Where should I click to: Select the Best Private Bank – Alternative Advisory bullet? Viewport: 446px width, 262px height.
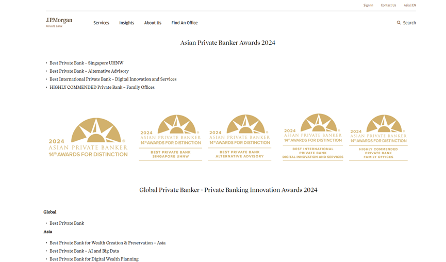click(x=89, y=71)
